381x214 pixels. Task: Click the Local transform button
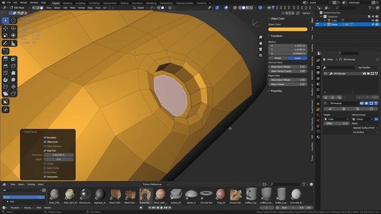point(298,58)
